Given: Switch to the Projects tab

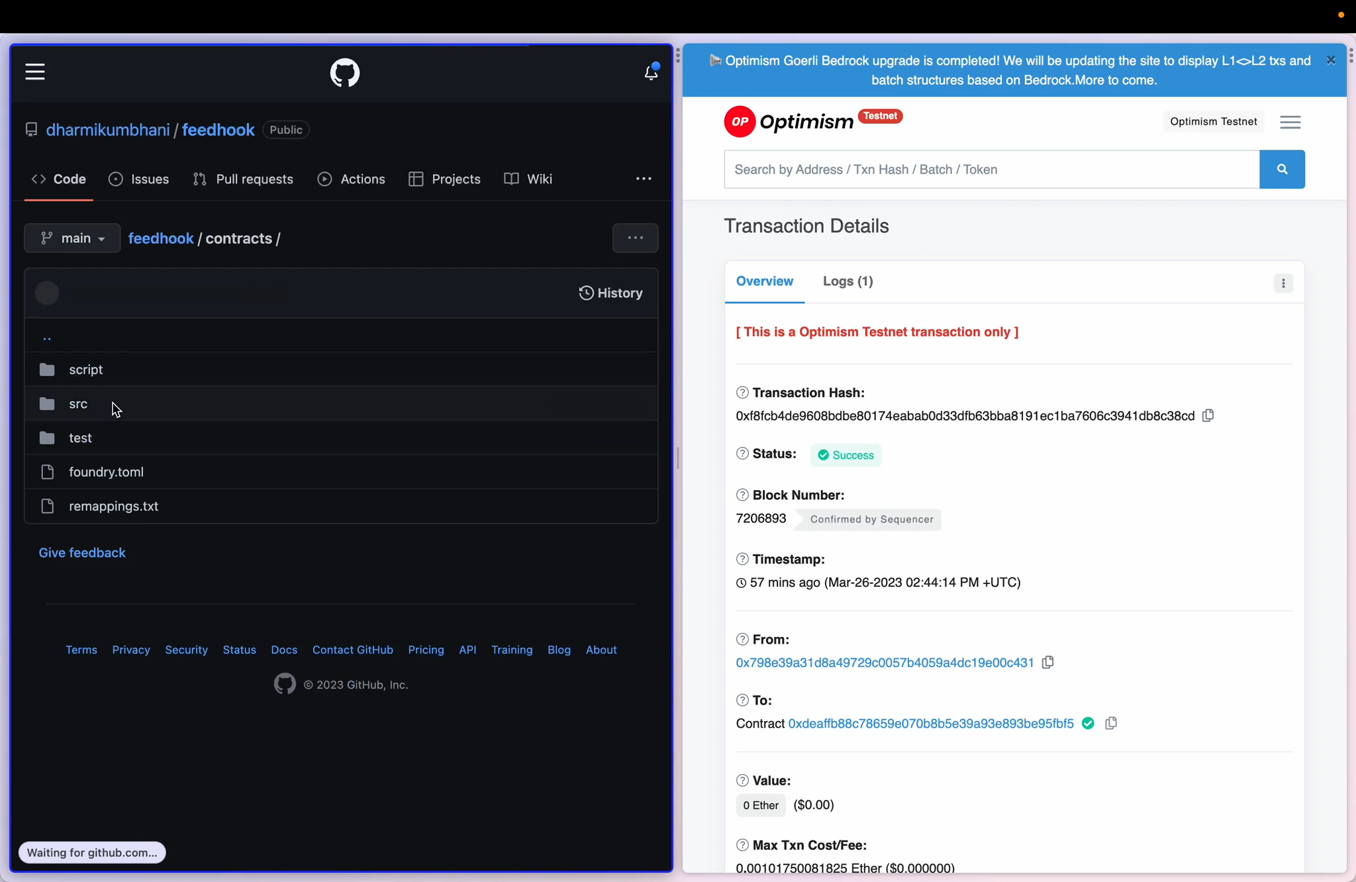Looking at the screenshot, I should click(445, 179).
